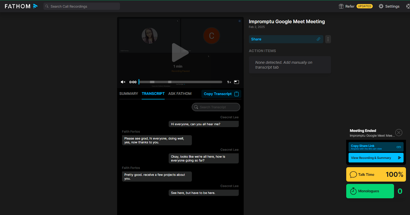This screenshot has width=410, height=215.
Task: Change the 1x playback speed
Action: coord(229,82)
